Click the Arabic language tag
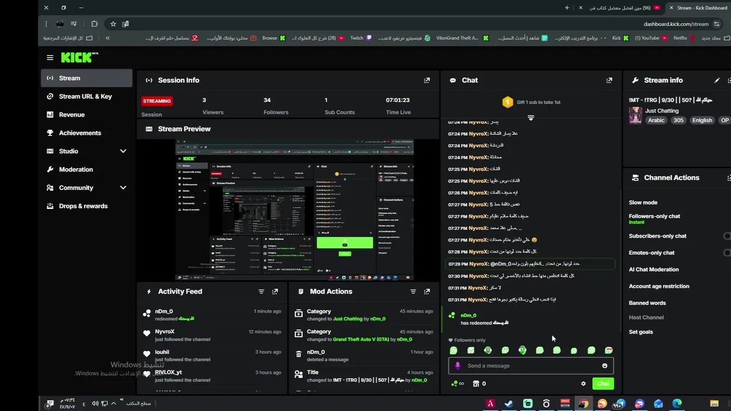The height and width of the screenshot is (411, 731). (656, 120)
